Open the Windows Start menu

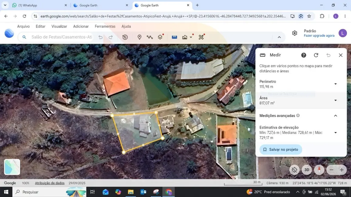(x=6, y=192)
